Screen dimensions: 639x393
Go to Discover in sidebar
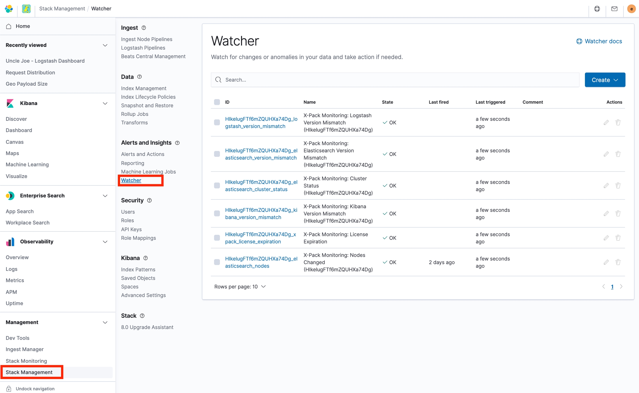tap(16, 119)
